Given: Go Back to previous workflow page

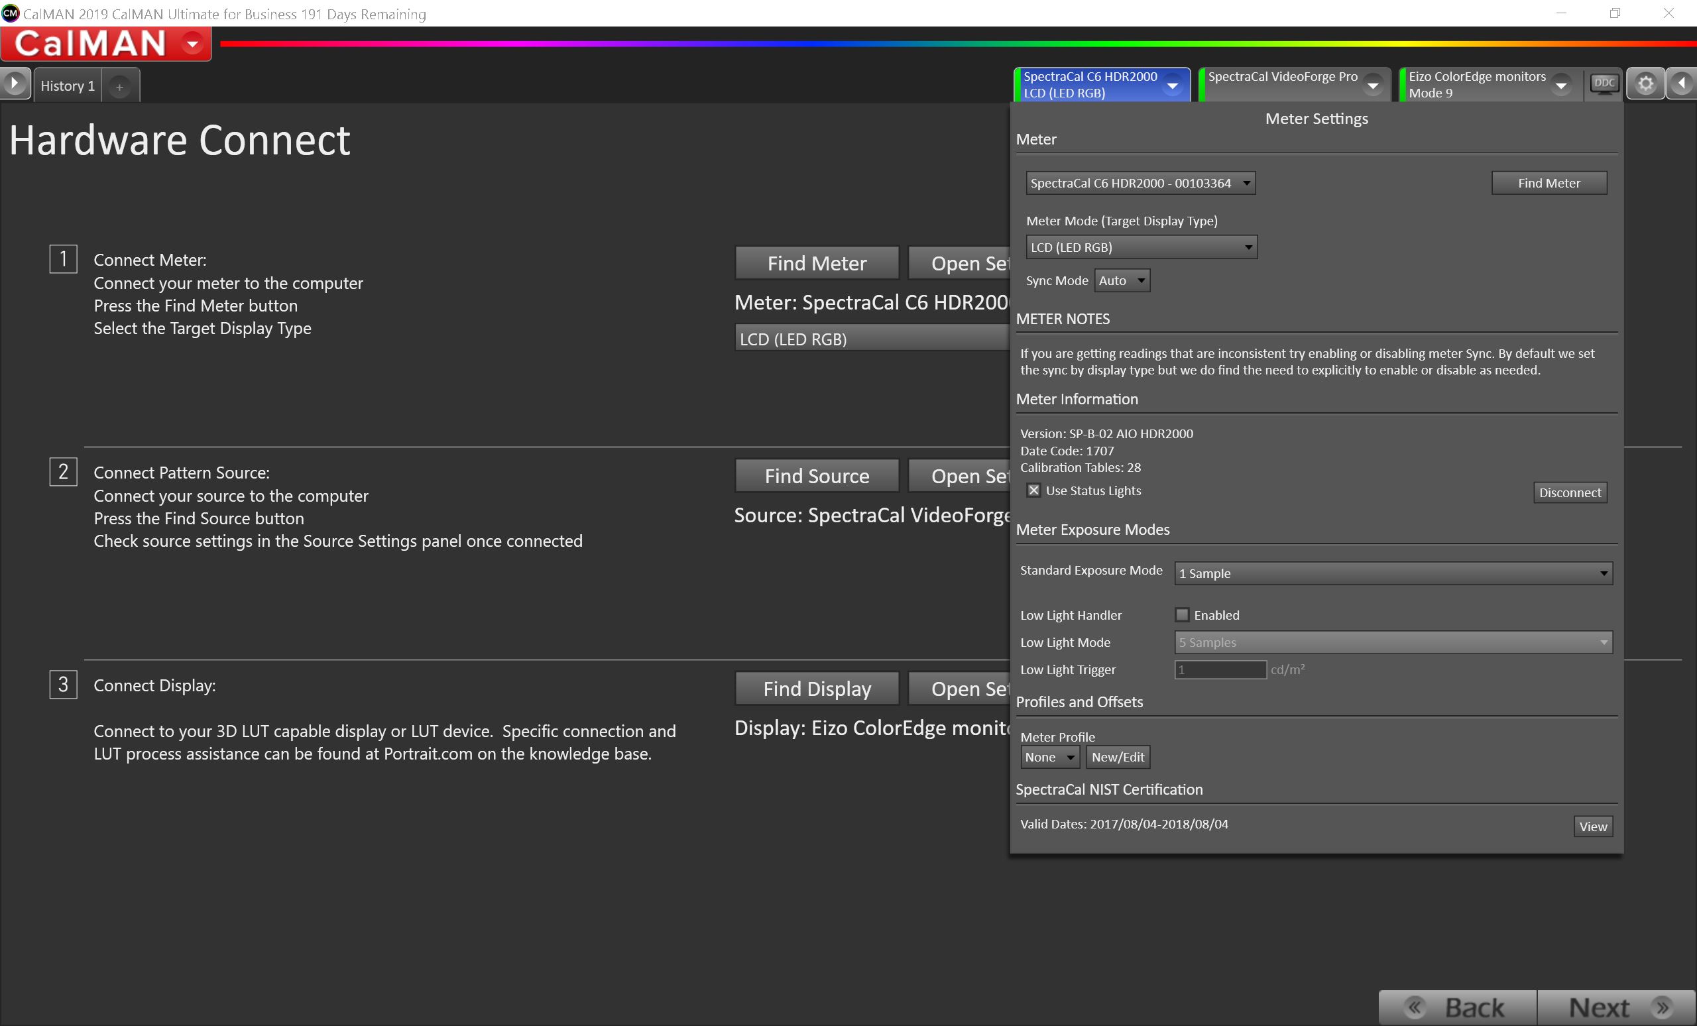Looking at the screenshot, I should pyautogui.click(x=1457, y=1007).
